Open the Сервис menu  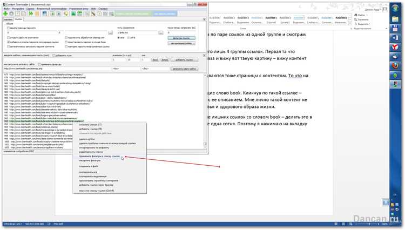[x=30, y=9]
